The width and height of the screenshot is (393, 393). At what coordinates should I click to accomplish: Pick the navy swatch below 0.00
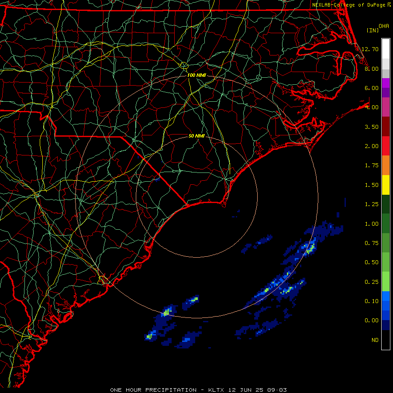point(386,325)
